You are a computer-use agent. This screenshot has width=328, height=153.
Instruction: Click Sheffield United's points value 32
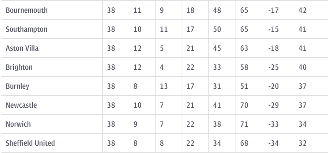click(x=302, y=143)
